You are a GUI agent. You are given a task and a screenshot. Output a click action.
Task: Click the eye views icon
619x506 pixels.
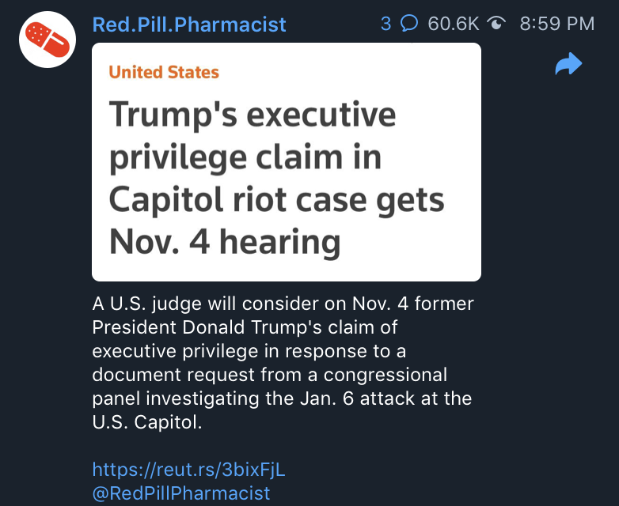(498, 24)
